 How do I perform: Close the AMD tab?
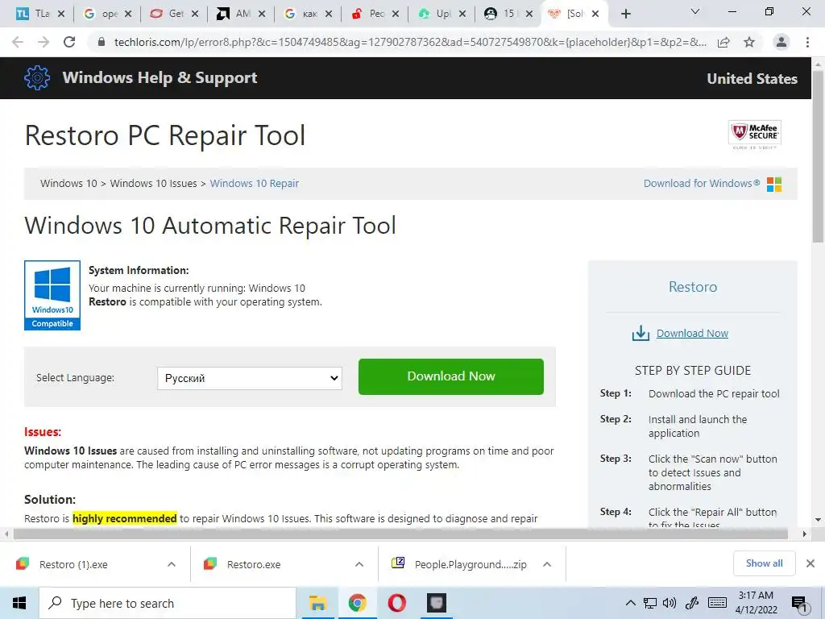(x=262, y=14)
